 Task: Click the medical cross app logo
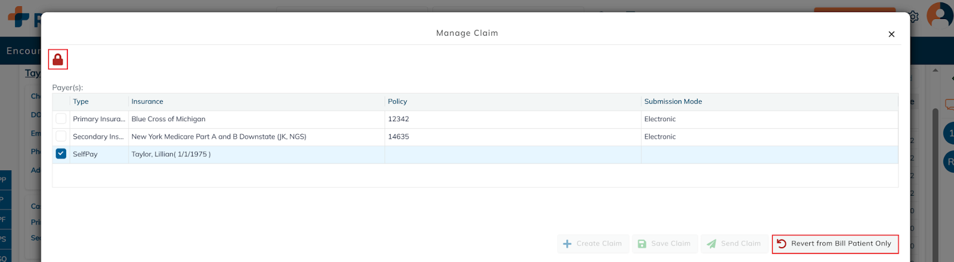(18, 17)
